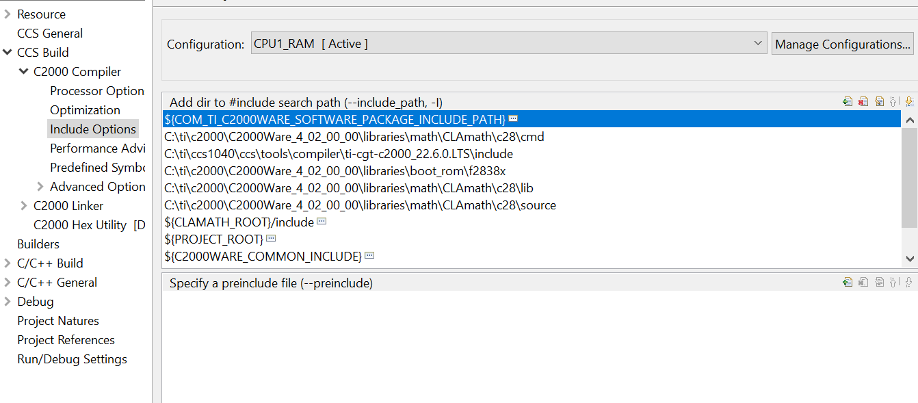Select the COM_TI_C2000WARE_SOFTWARE_PACKAGE_INCLUDE_PATH row
The image size is (918, 403).
coord(532,119)
